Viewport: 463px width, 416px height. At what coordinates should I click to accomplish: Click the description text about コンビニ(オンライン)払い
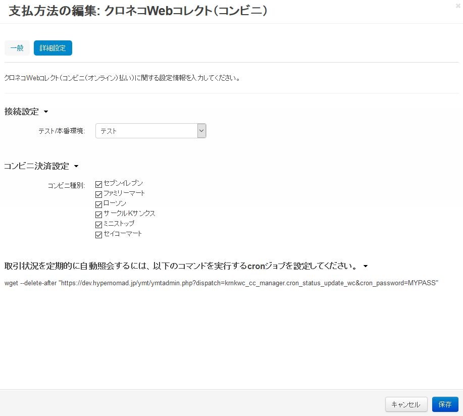click(x=122, y=78)
